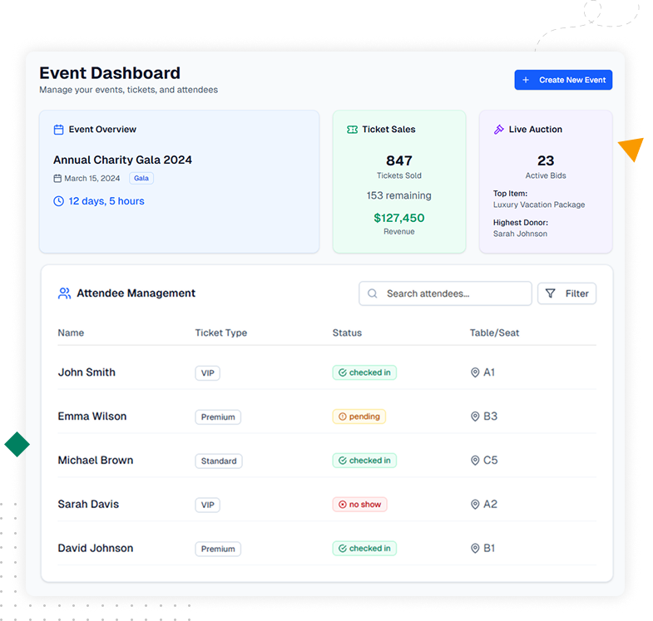
Task: Click John Smith's VIP ticket badge
Action: coord(208,373)
